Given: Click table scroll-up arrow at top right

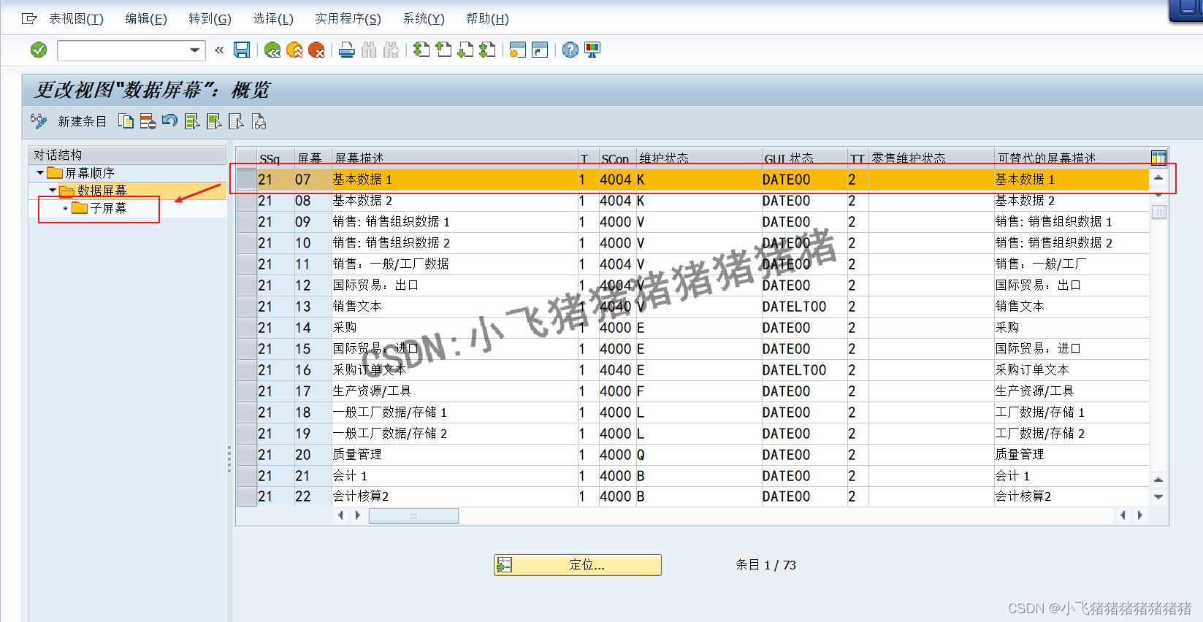Looking at the screenshot, I should [1158, 177].
